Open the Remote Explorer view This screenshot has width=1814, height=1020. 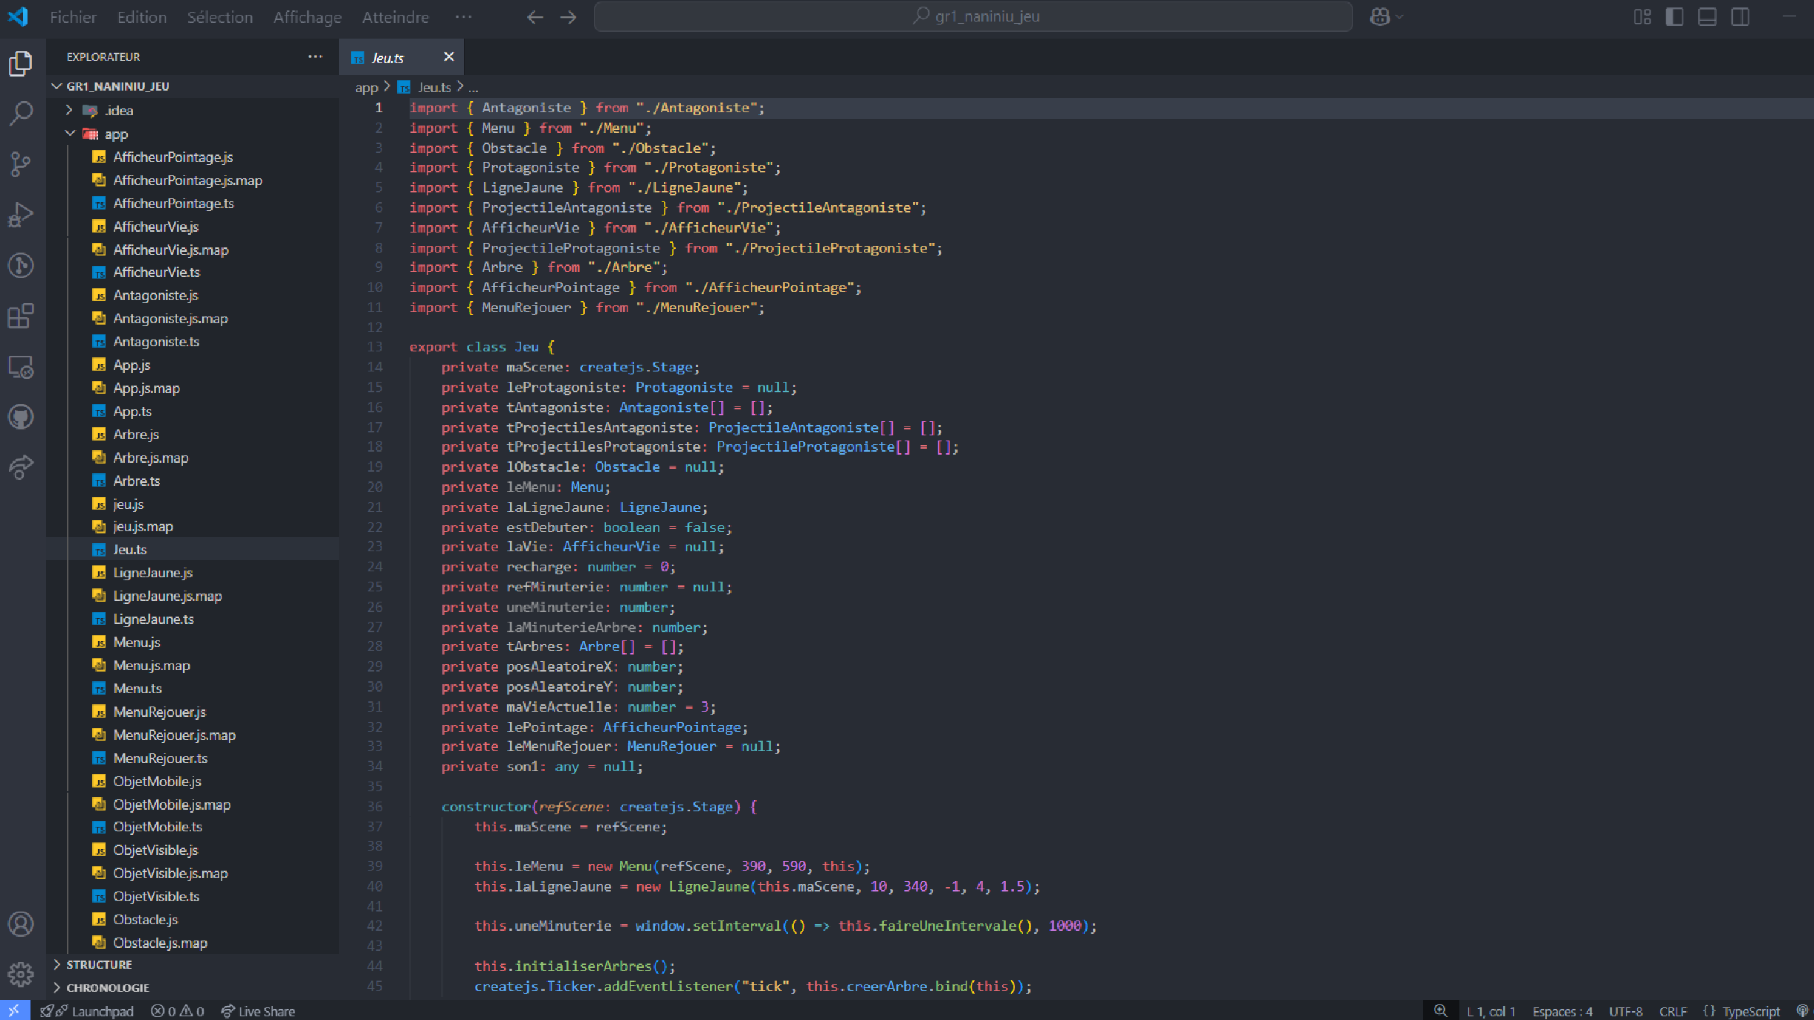(x=21, y=366)
